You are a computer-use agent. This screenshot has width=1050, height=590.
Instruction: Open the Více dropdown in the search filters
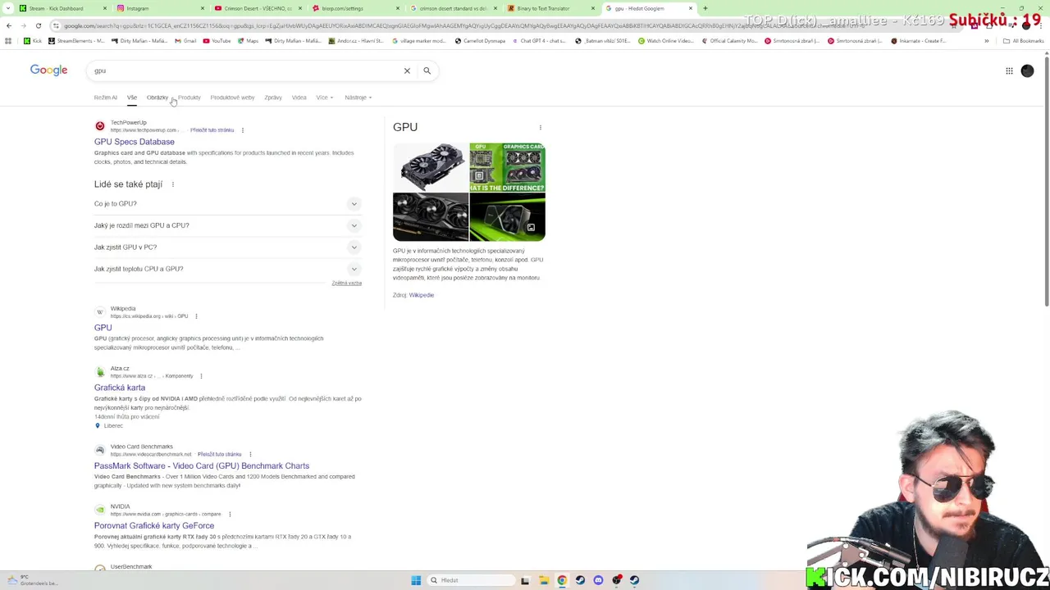pos(325,98)
